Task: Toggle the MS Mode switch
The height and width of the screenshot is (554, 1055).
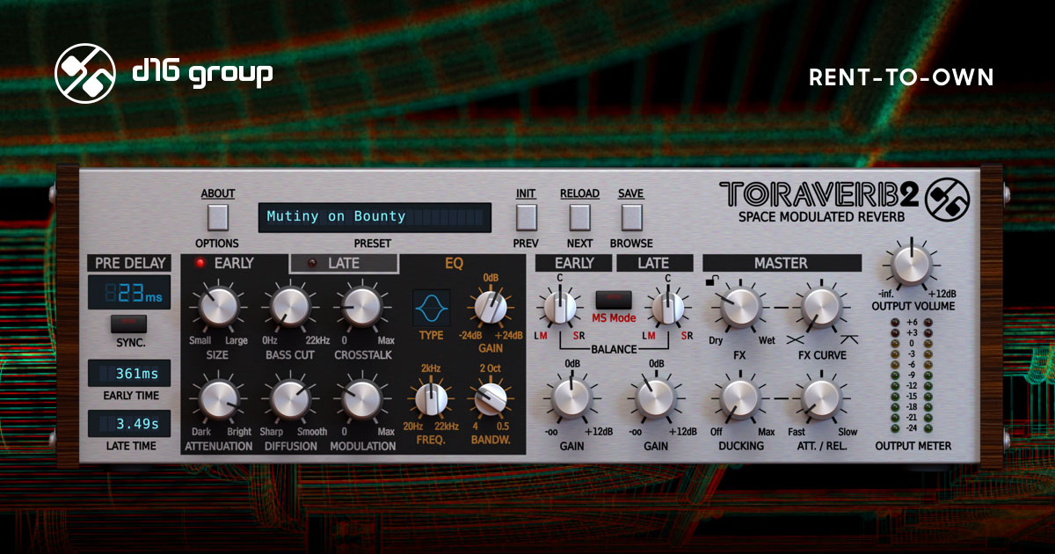Action: coord(613,302)
